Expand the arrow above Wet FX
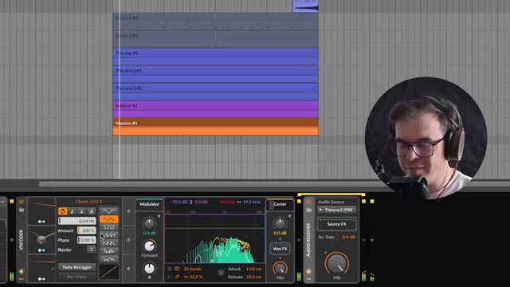This screenshot has width=510, height=287. (x=280, y=239)
